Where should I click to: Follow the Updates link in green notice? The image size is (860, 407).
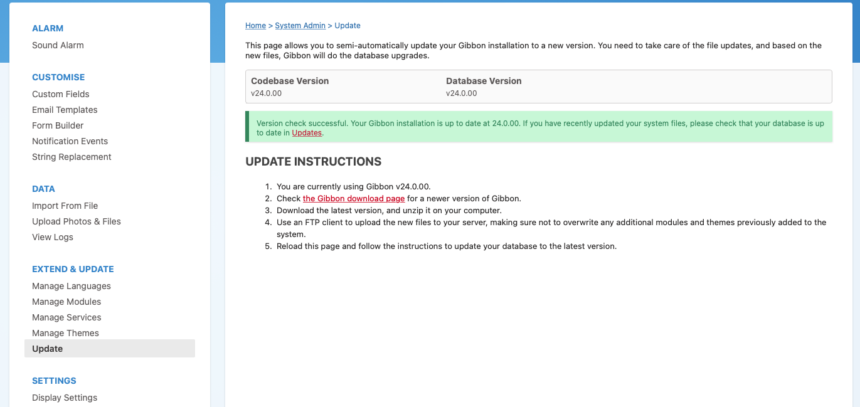(x=307, y=133)
